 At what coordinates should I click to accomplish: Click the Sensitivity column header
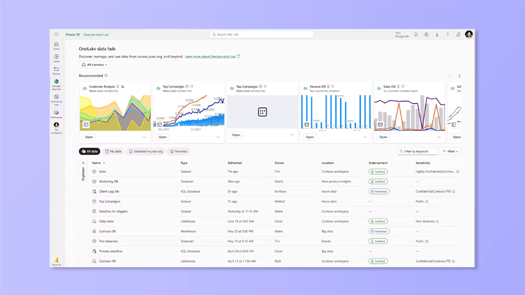tap(423, 163)
